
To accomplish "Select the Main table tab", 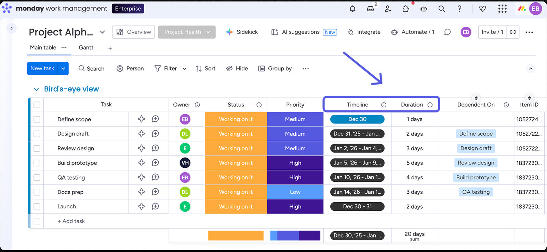I will pyautogui.click(x=43, y=48).
